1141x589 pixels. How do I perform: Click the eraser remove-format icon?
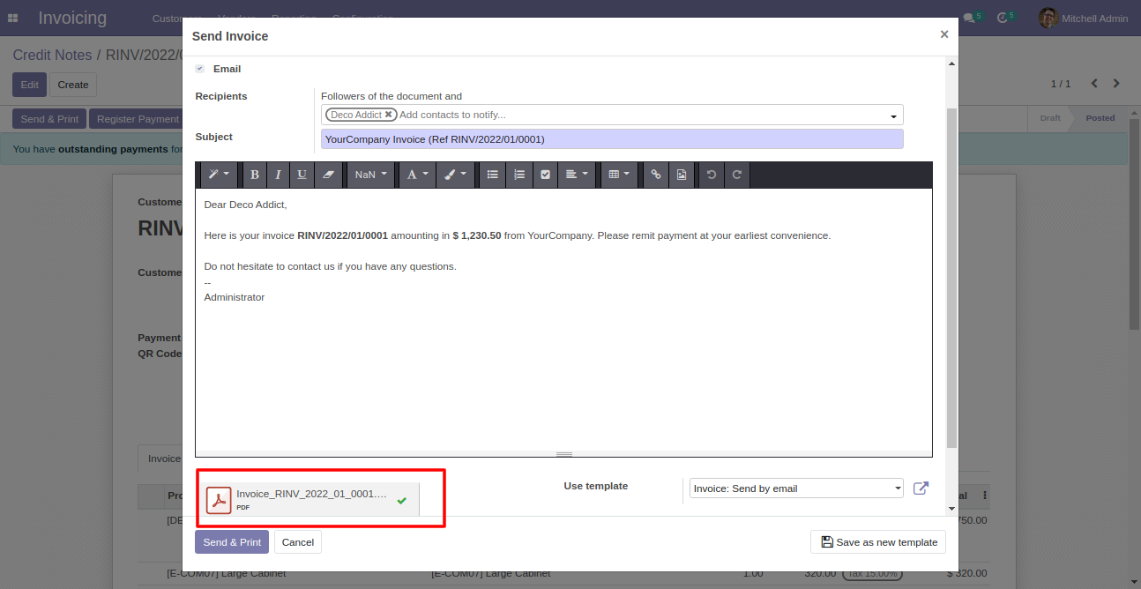pos(328,175)
